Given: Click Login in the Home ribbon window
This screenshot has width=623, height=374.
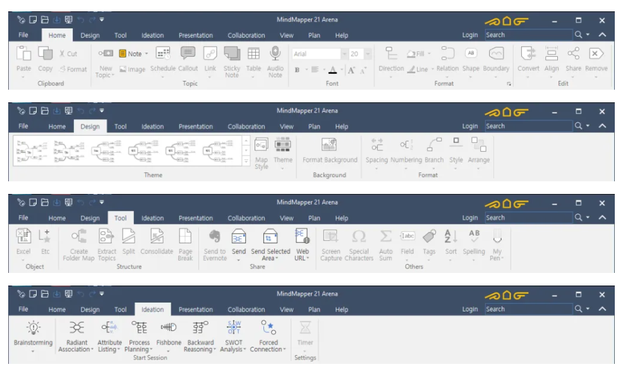Looking at the screenshot, I should tap(469, 35).
